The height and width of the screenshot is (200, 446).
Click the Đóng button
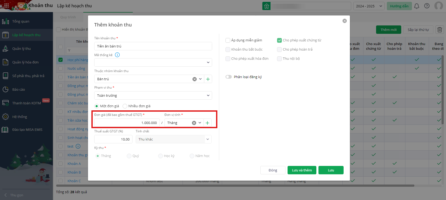pos(273,170)
